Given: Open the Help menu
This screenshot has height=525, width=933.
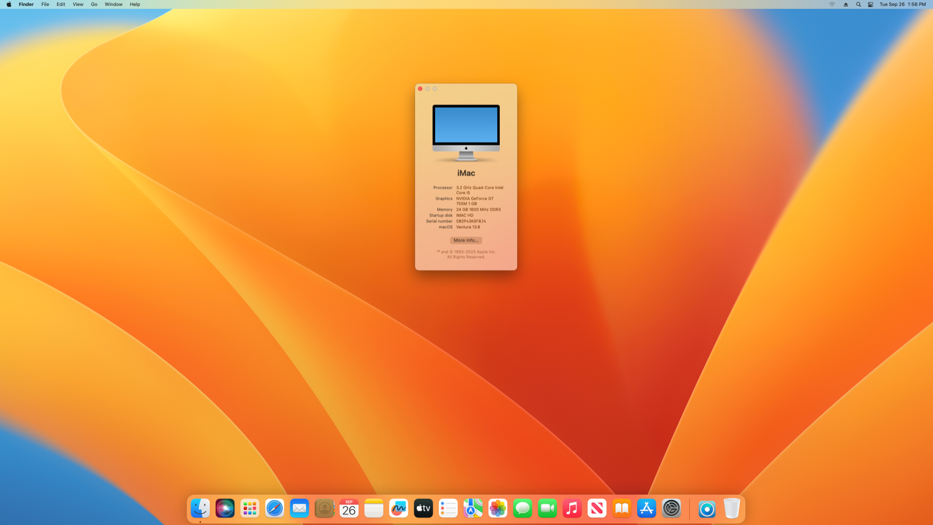Looking at the screenshot, I should (x=135, y=4).
